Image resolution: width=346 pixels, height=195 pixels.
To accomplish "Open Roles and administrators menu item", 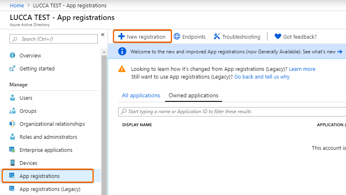I will point(48,137).
